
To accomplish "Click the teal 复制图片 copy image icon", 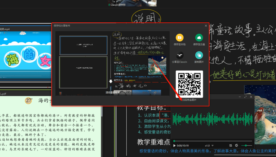I will [199, 55].
